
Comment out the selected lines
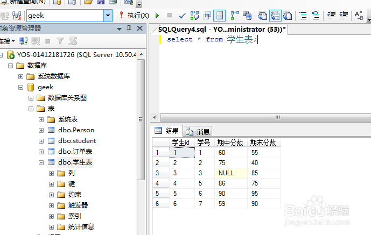tap(303, 16)
